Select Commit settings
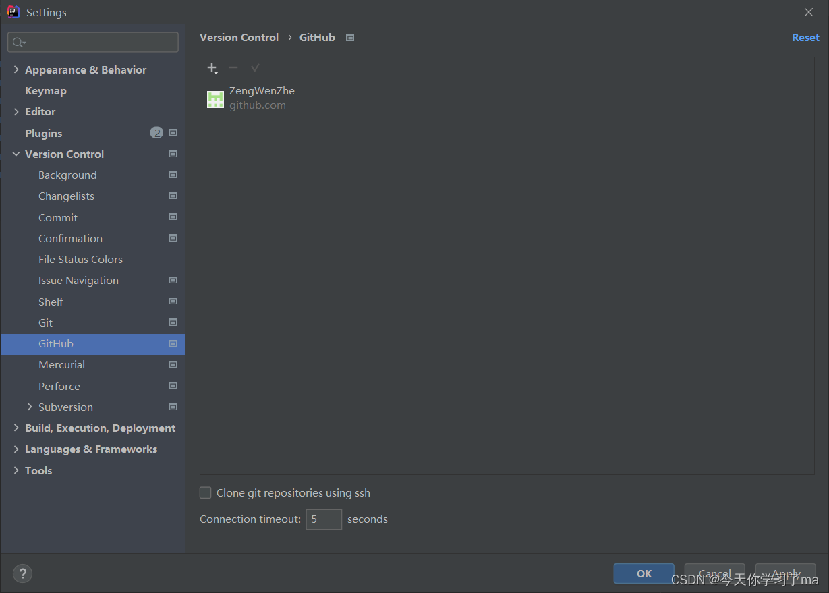829x593 pixels. [58, 217]
